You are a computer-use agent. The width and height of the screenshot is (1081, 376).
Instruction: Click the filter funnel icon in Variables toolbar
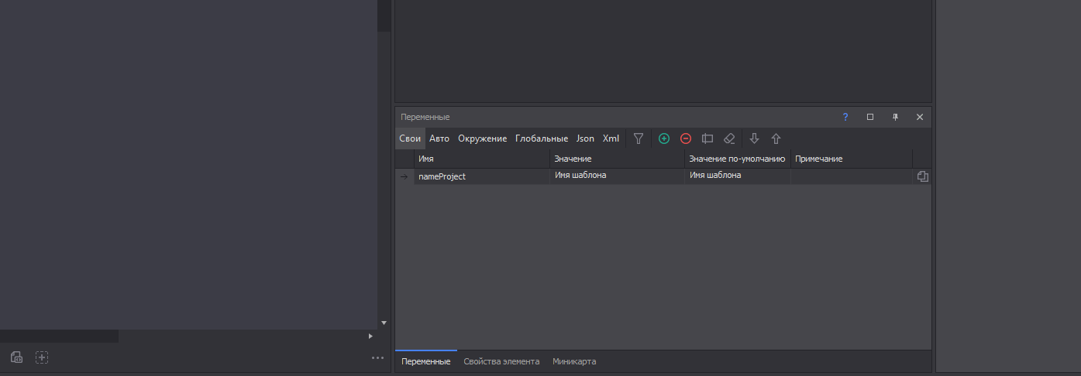pos(639,138)
